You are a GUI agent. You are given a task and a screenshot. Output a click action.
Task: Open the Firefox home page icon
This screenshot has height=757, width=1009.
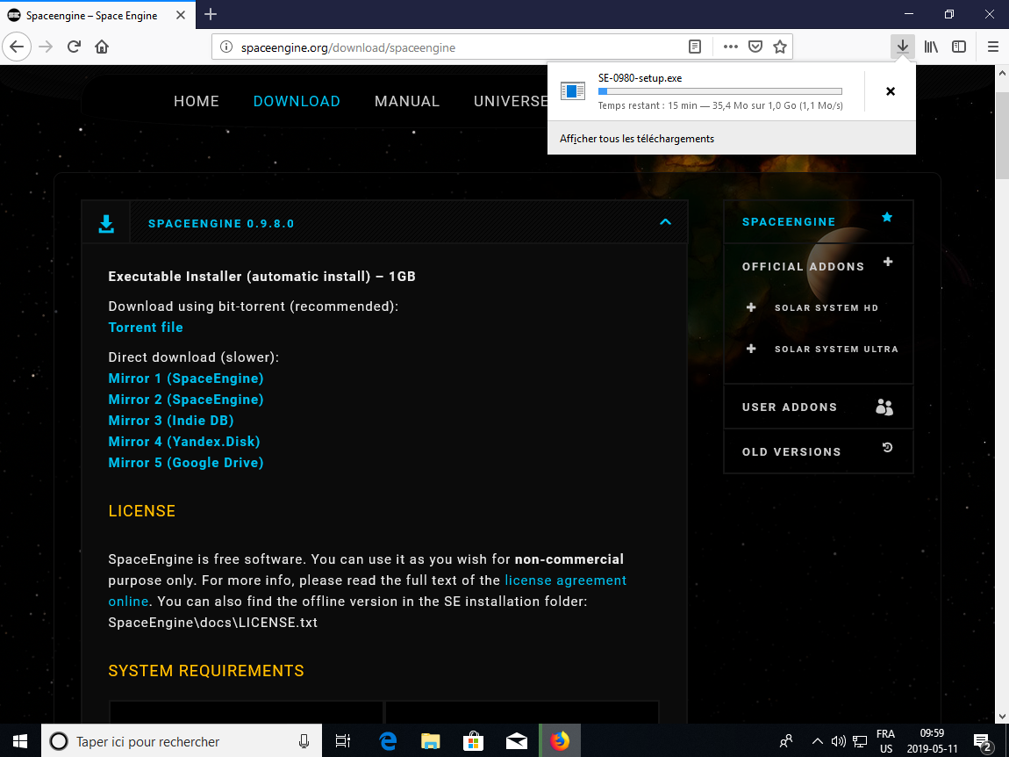(x=102, y=47)
